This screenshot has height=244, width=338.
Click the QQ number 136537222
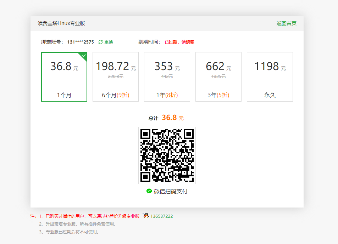(161, 216)
